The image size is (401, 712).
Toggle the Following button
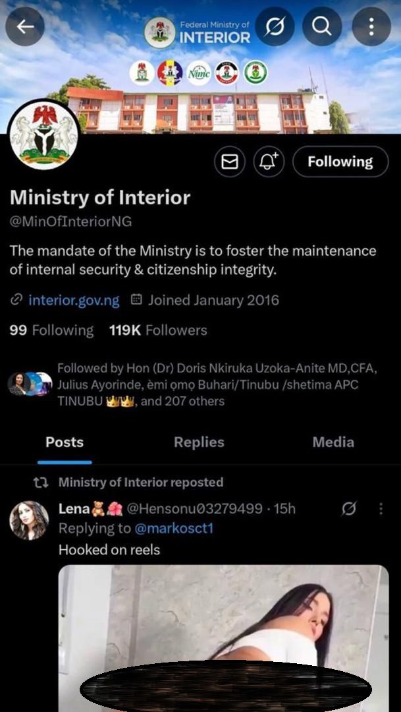pos(340,162)
